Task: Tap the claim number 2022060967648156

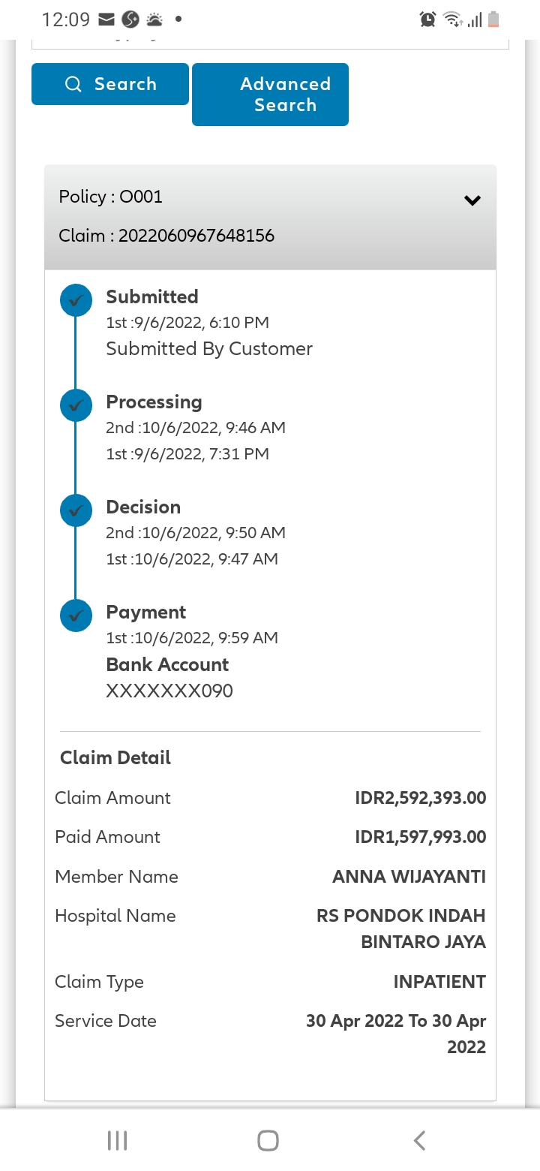Action: tap(196, 236)
